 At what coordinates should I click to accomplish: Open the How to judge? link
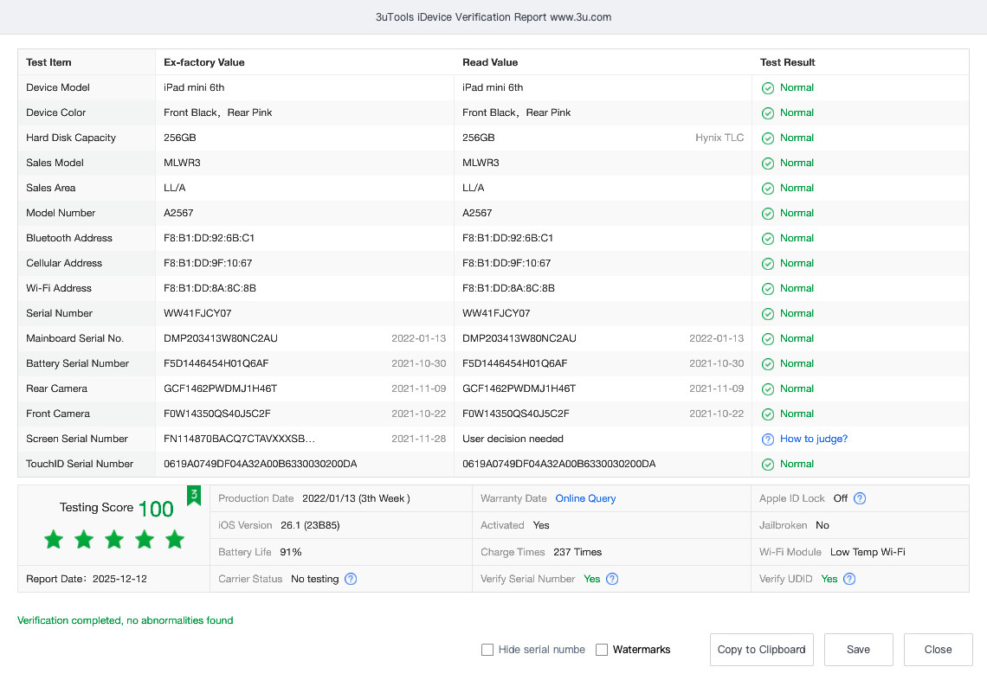click(x=813, y=439)
